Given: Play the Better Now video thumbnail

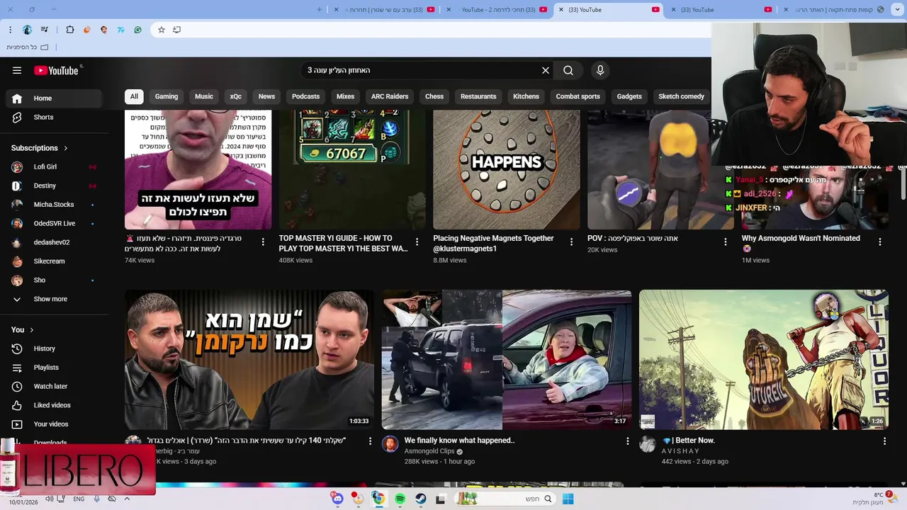Looking at the screenshot, I should (763, 359).
